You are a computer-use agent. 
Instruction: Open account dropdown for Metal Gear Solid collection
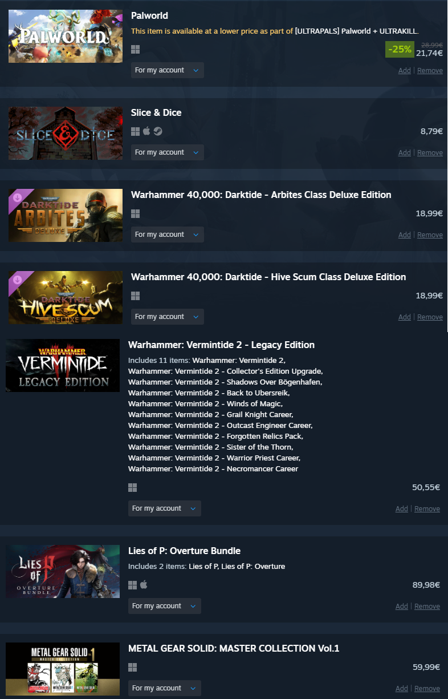pyautogui.click(x=164, y=688)
